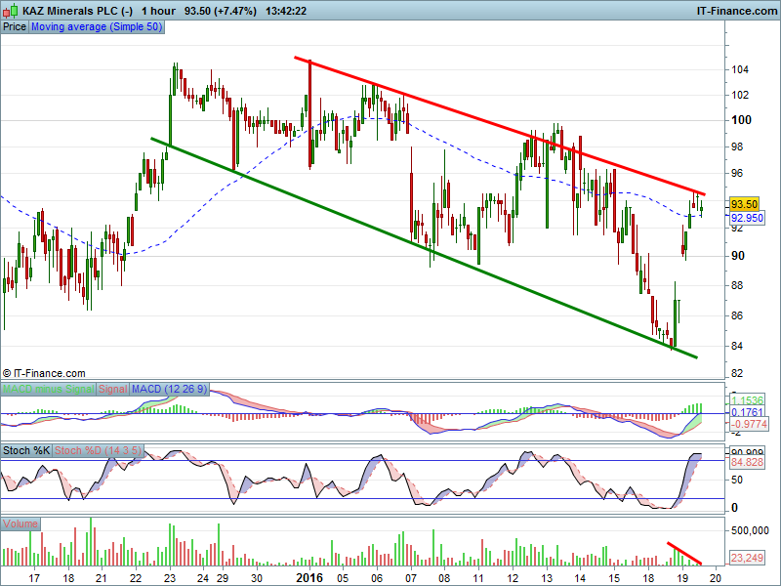The height and width of the screenshot is (586, 781).
Task: Select the red upper trendline on price chart
Action: pos(500,126)
